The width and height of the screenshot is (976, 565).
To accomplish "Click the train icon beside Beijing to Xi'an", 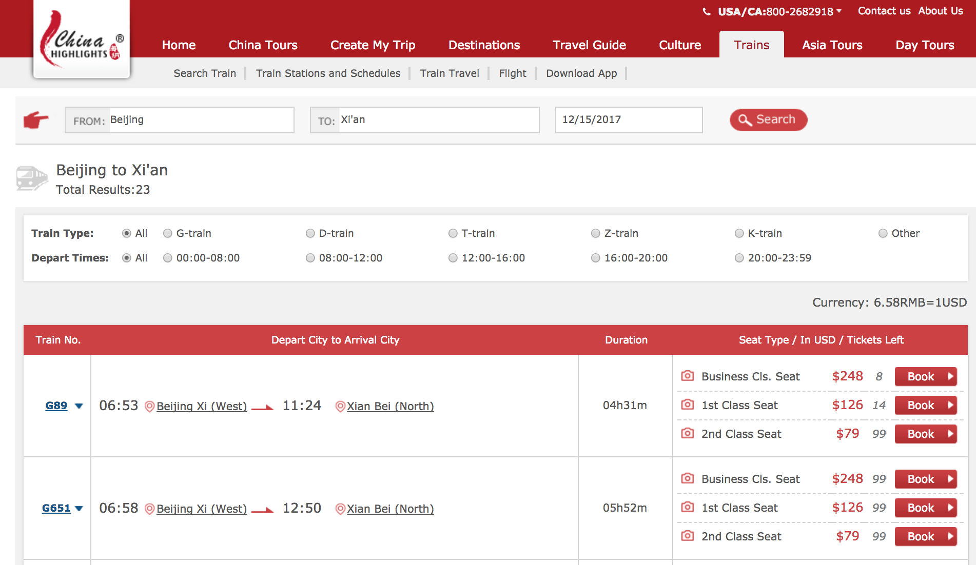I will (32, 178).
